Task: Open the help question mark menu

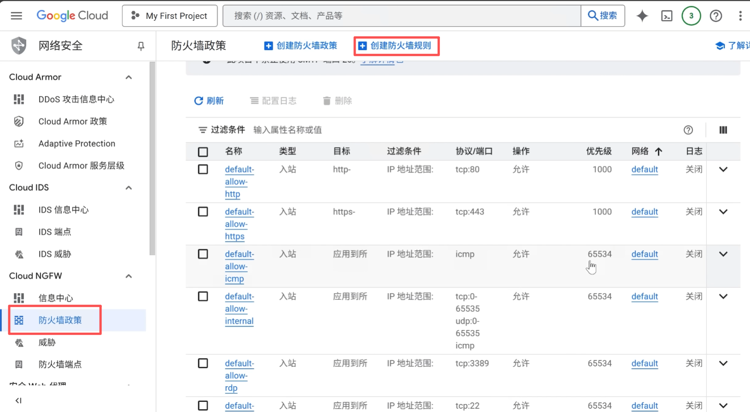Action: [715, 16]
